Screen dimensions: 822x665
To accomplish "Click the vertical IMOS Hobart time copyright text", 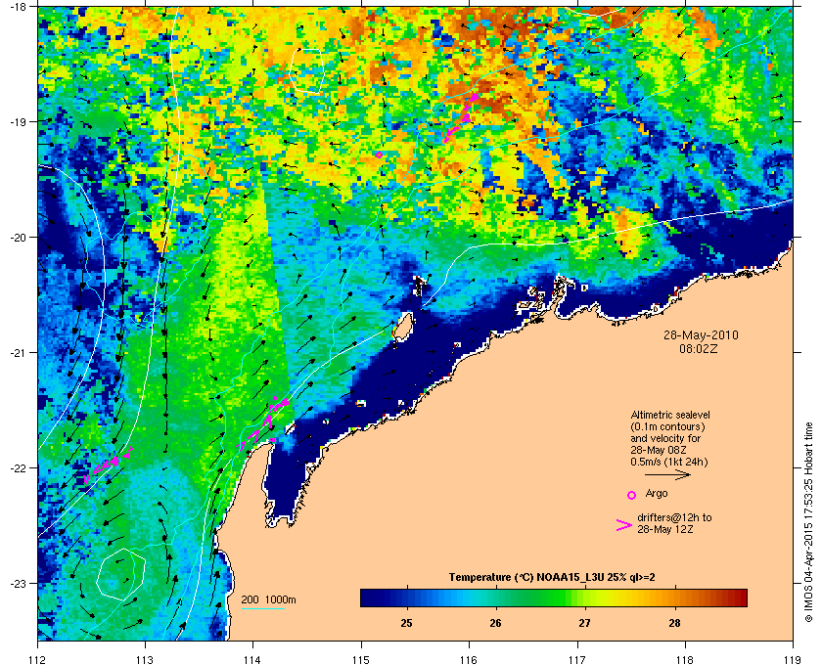I will pos(808,522).
